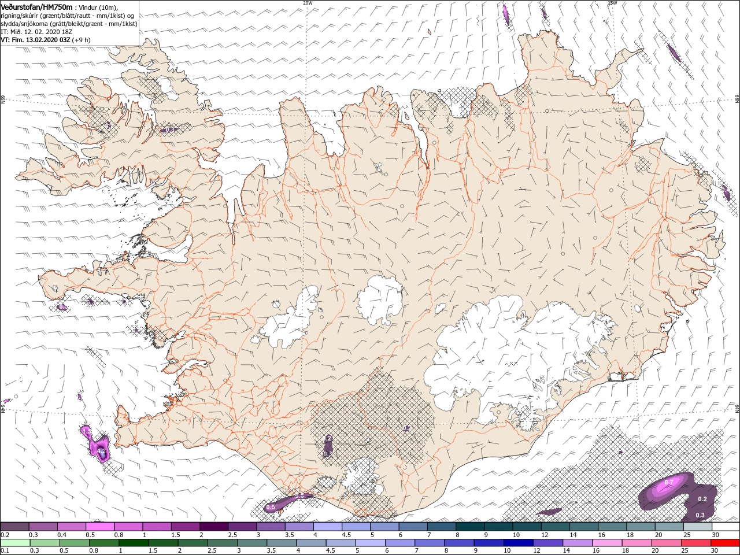Click the Veðurstofan/HM750m title text

pos(36,7)
